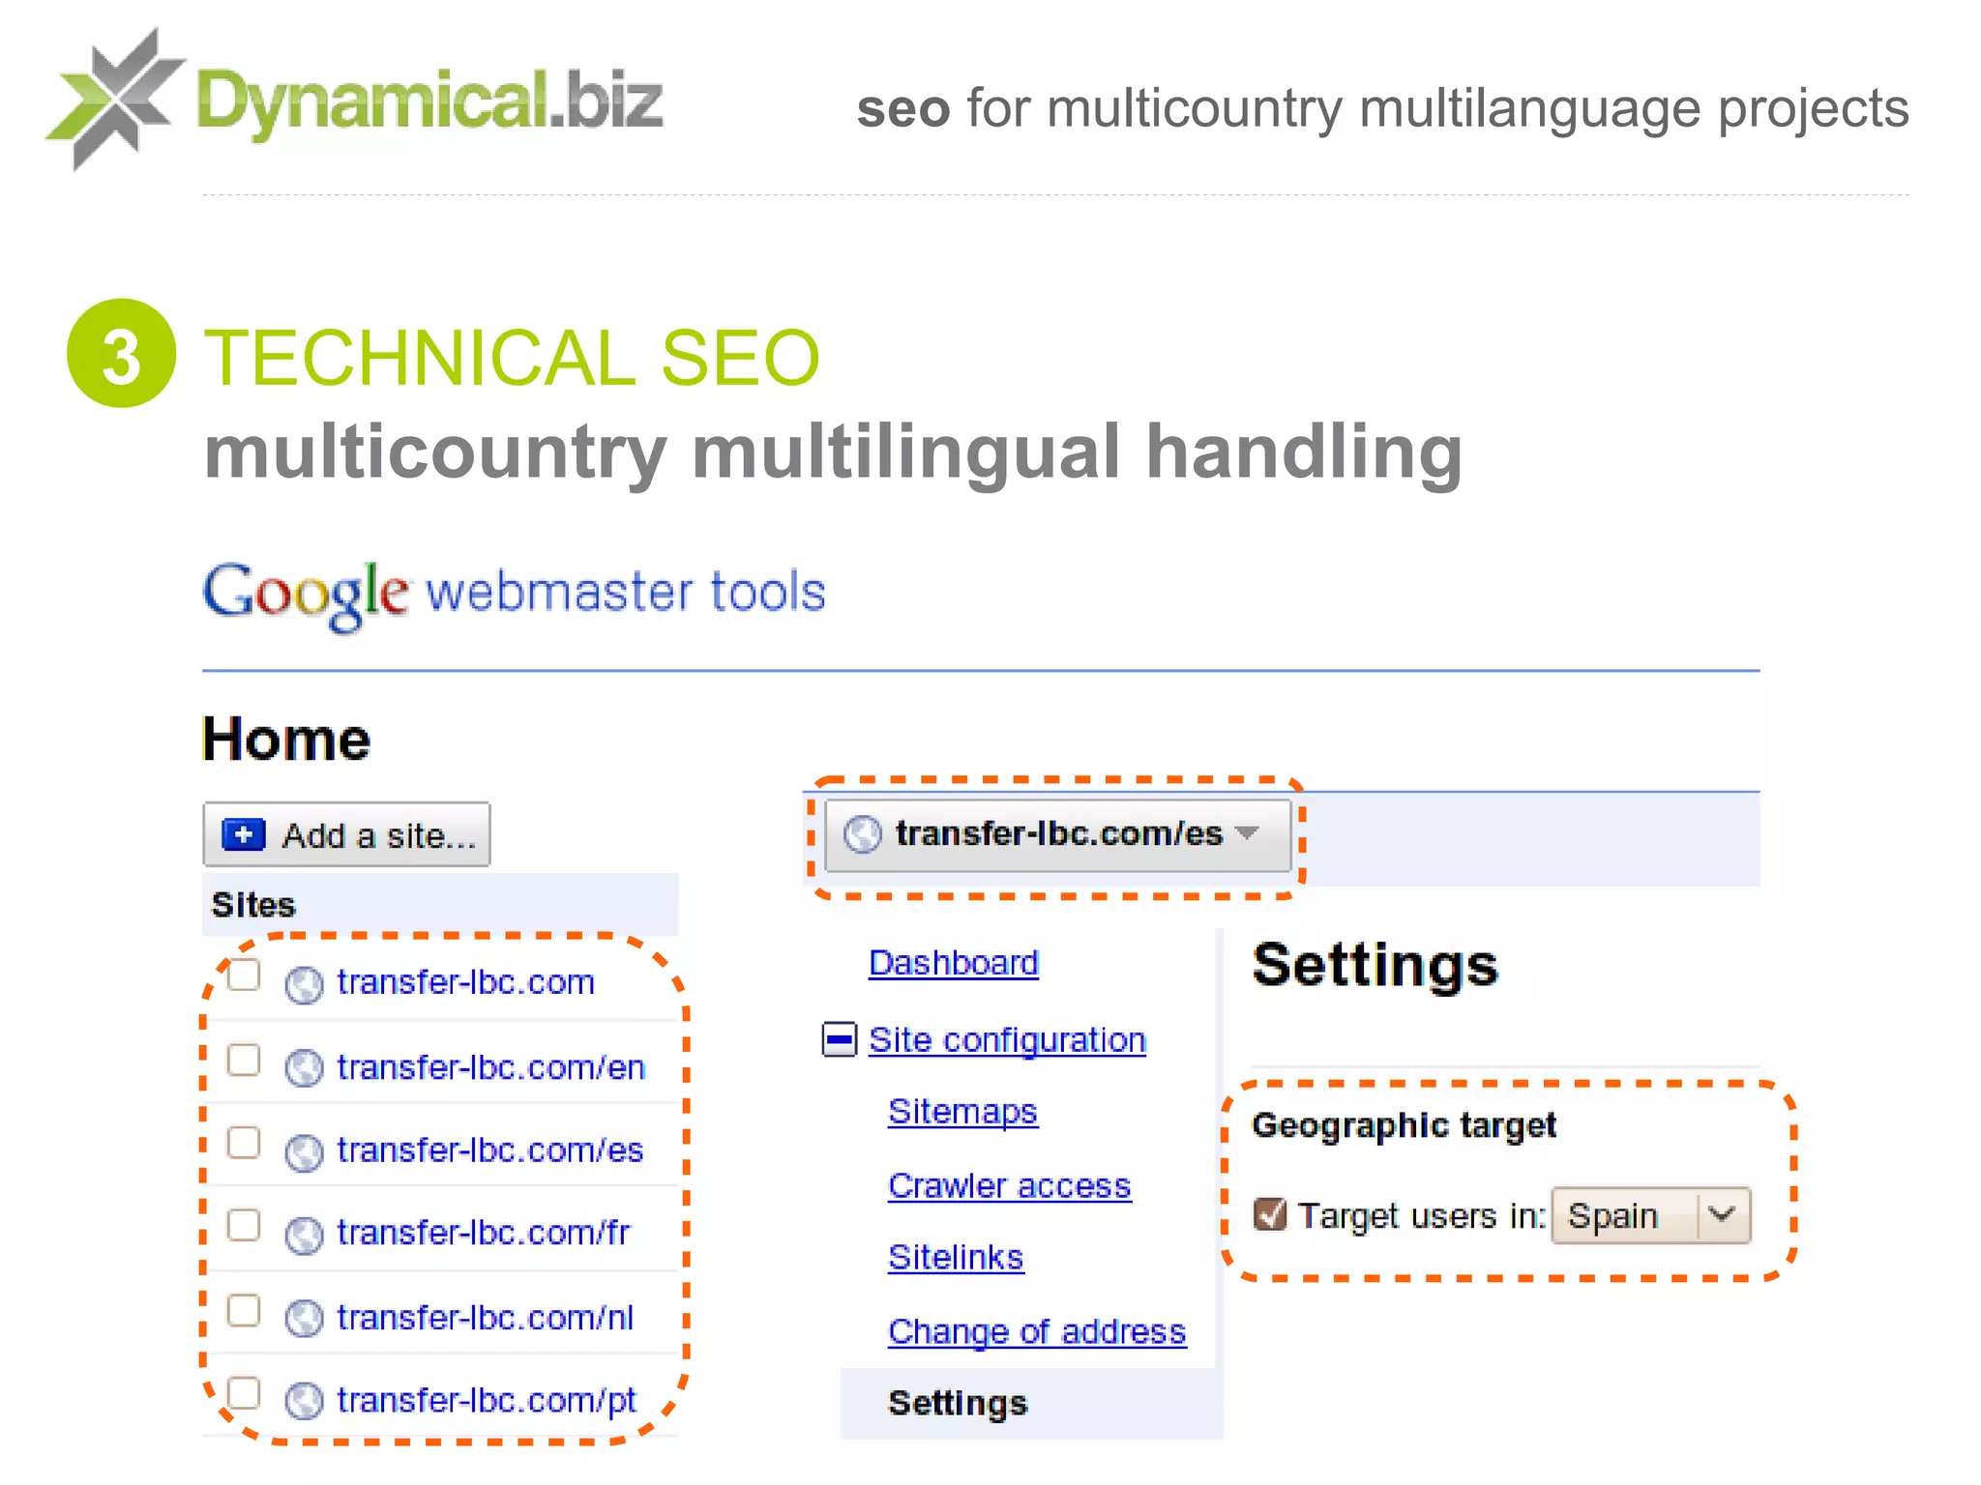Open the Crawler access menu link
Image resolution: width=1981 pixels, height=1485 pixels.
tap(1010, 1185)
